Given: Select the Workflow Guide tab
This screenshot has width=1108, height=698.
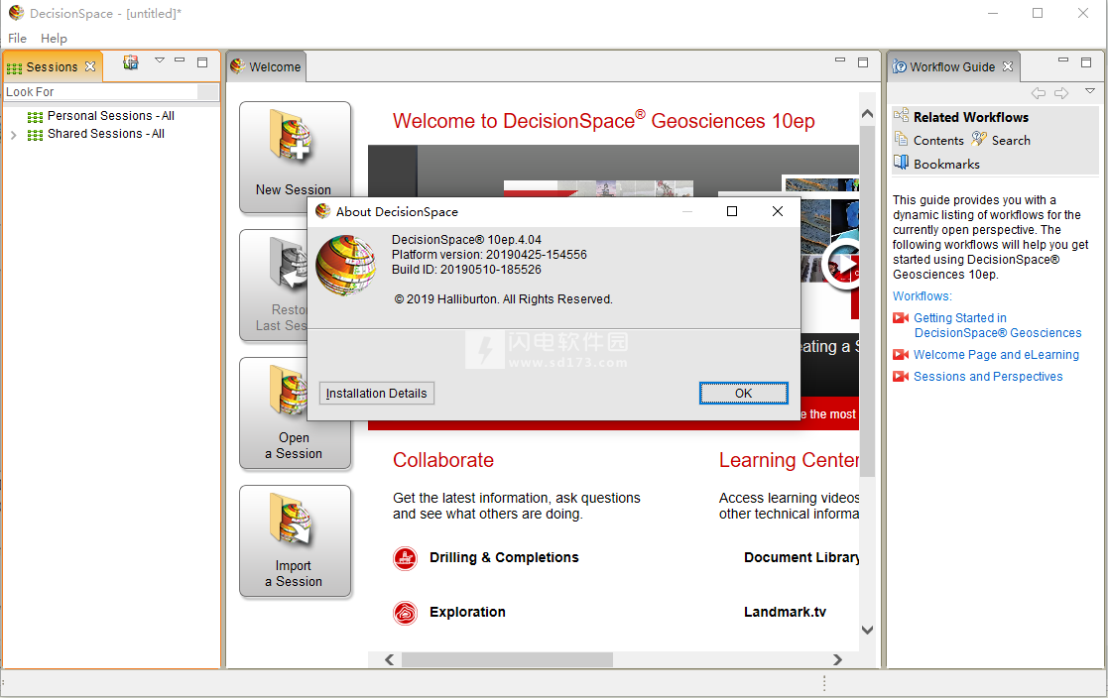Looking at the screenshot, I should 952,67.
